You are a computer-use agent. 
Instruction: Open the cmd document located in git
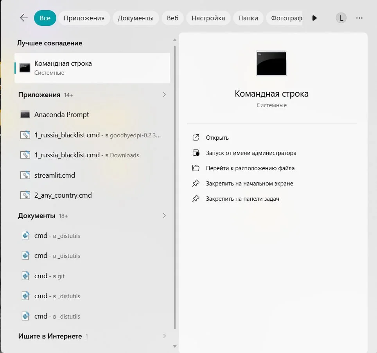tap(92, 276)
